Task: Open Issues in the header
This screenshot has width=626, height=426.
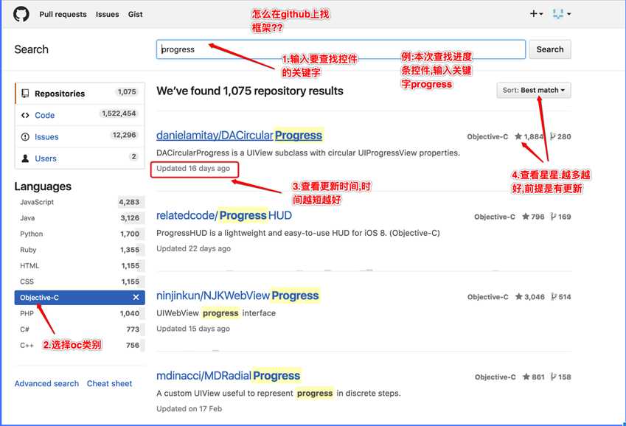Action: point(107,15)
